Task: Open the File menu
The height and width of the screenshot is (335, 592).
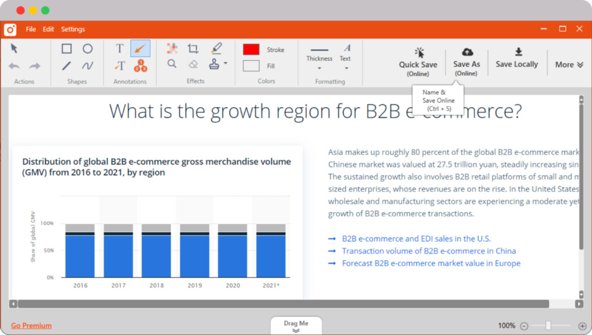Action: (31, 30)
